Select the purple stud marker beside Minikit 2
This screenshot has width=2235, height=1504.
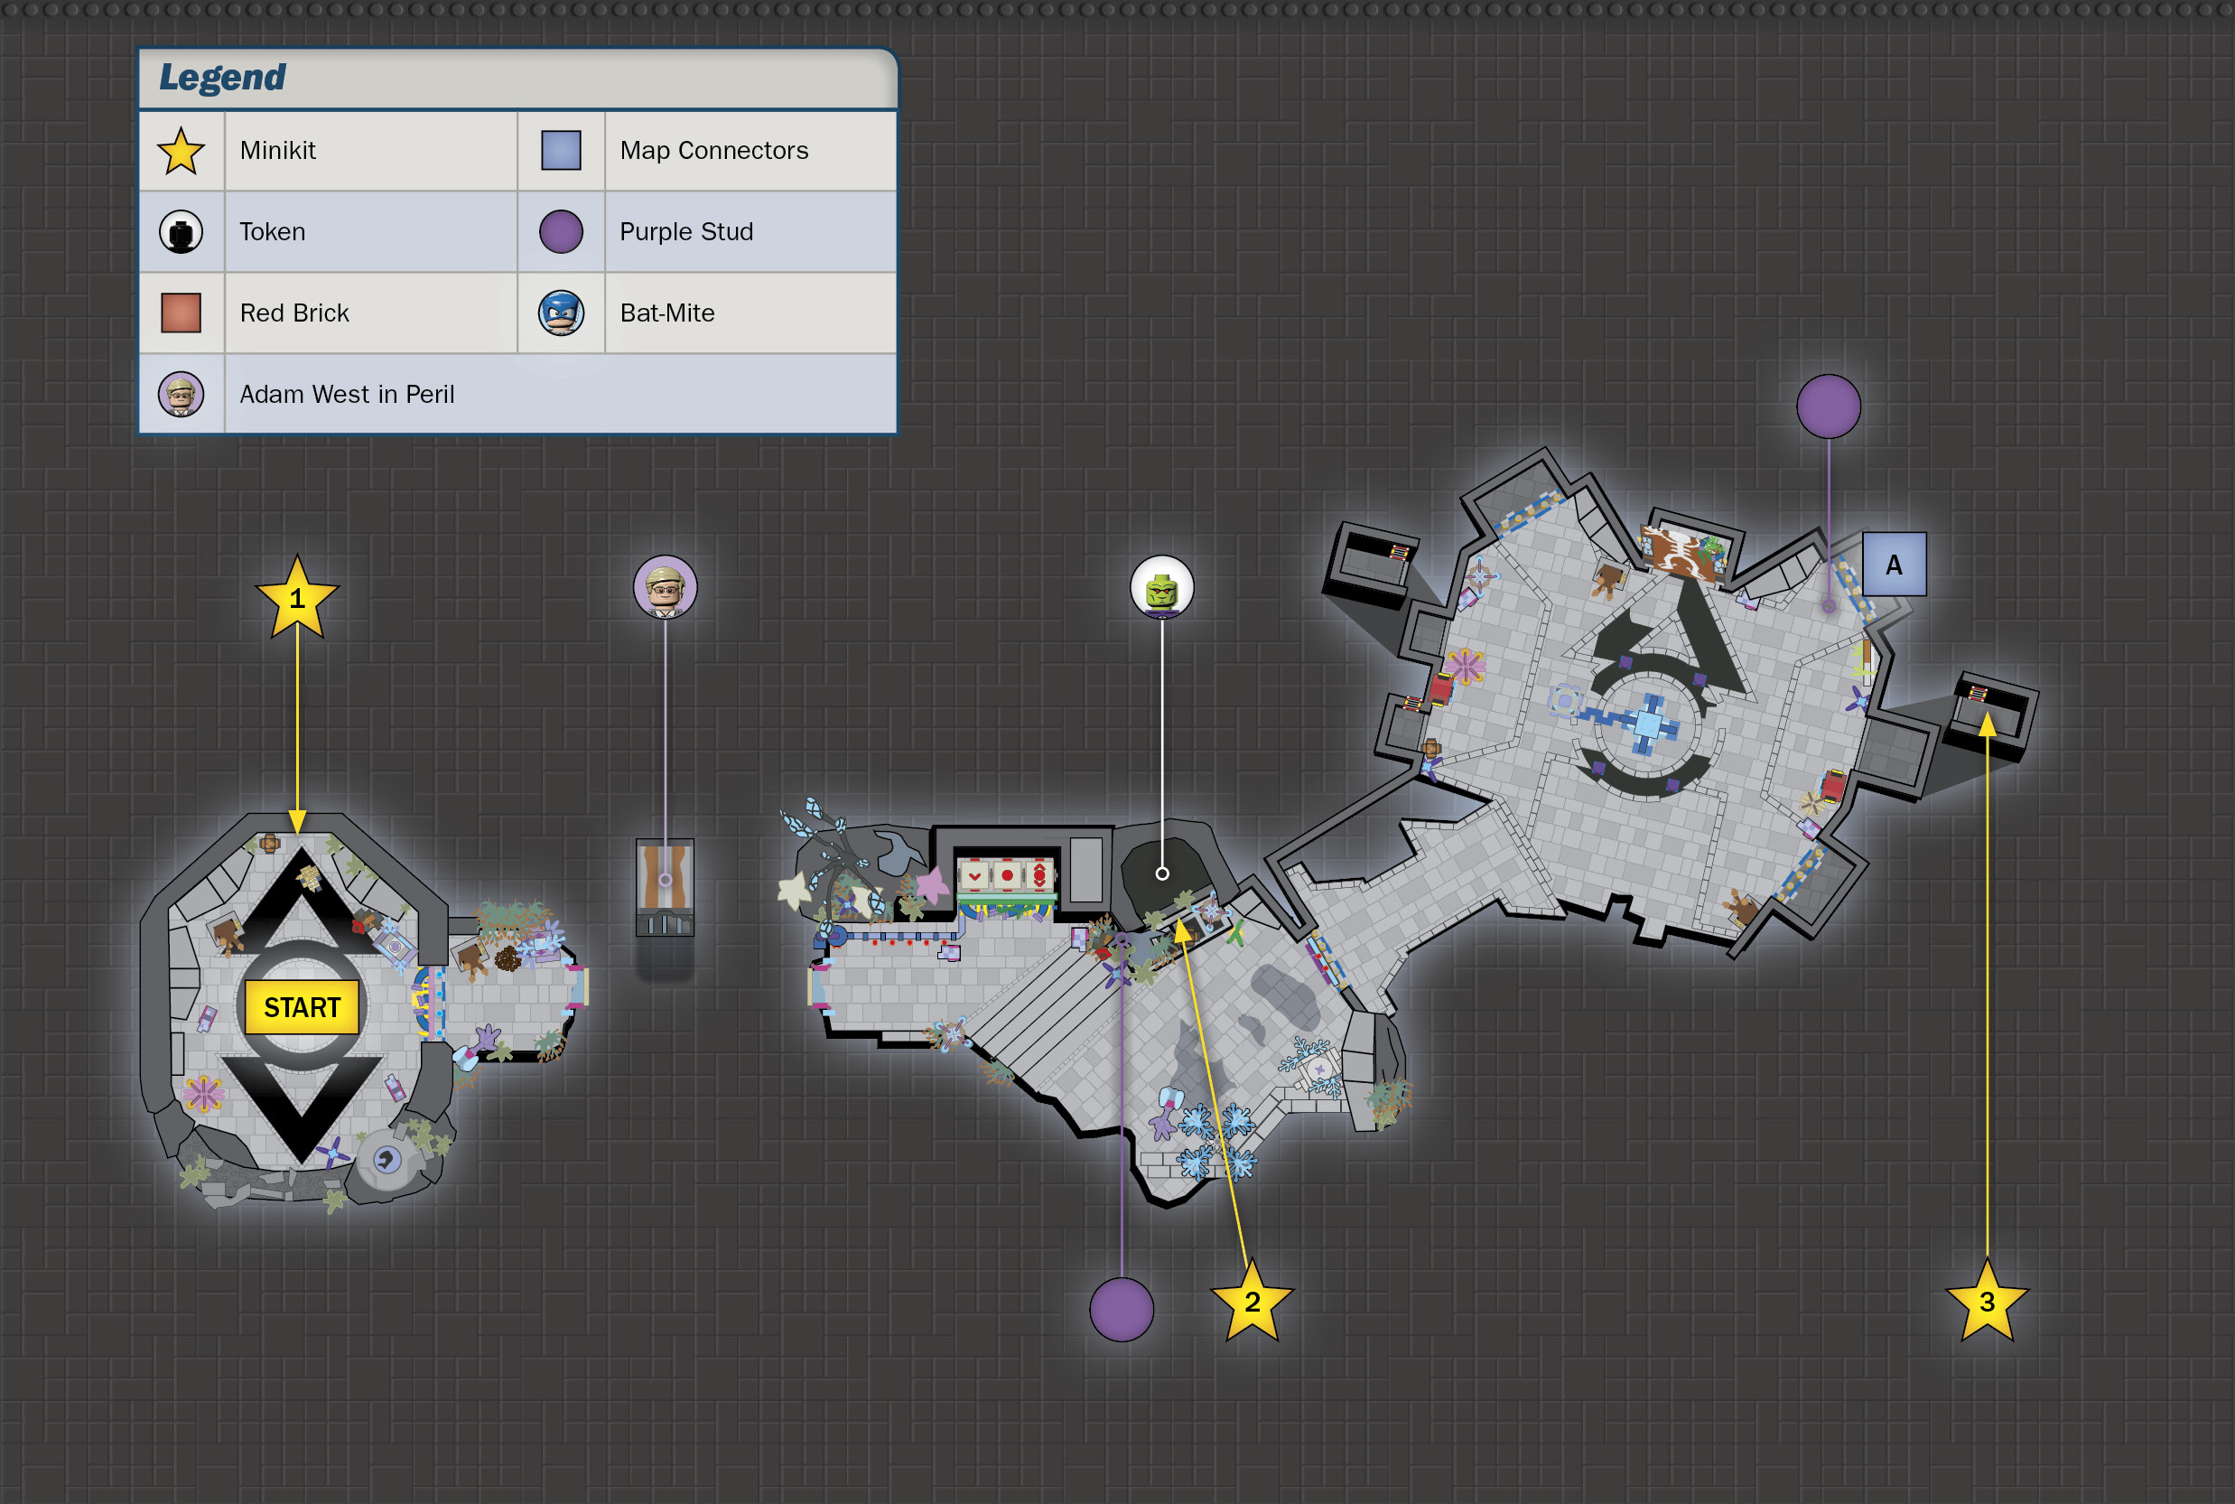click(1122, 1309)
